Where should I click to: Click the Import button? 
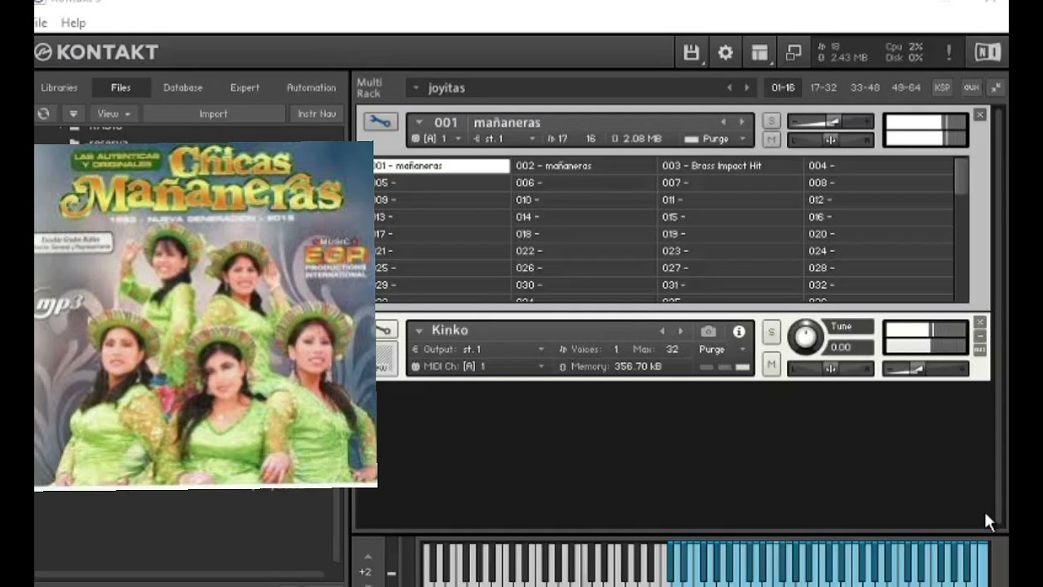click(213, 114)
